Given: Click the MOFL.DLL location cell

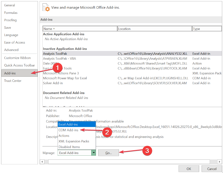Looking at the screenshot, I should pos(153,63).
